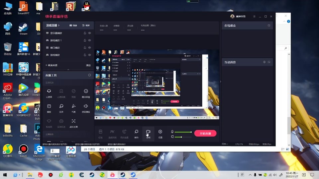Hide the 游戏捕获 1 source
The width and height of the screenshot is (319, 179).
89,40
